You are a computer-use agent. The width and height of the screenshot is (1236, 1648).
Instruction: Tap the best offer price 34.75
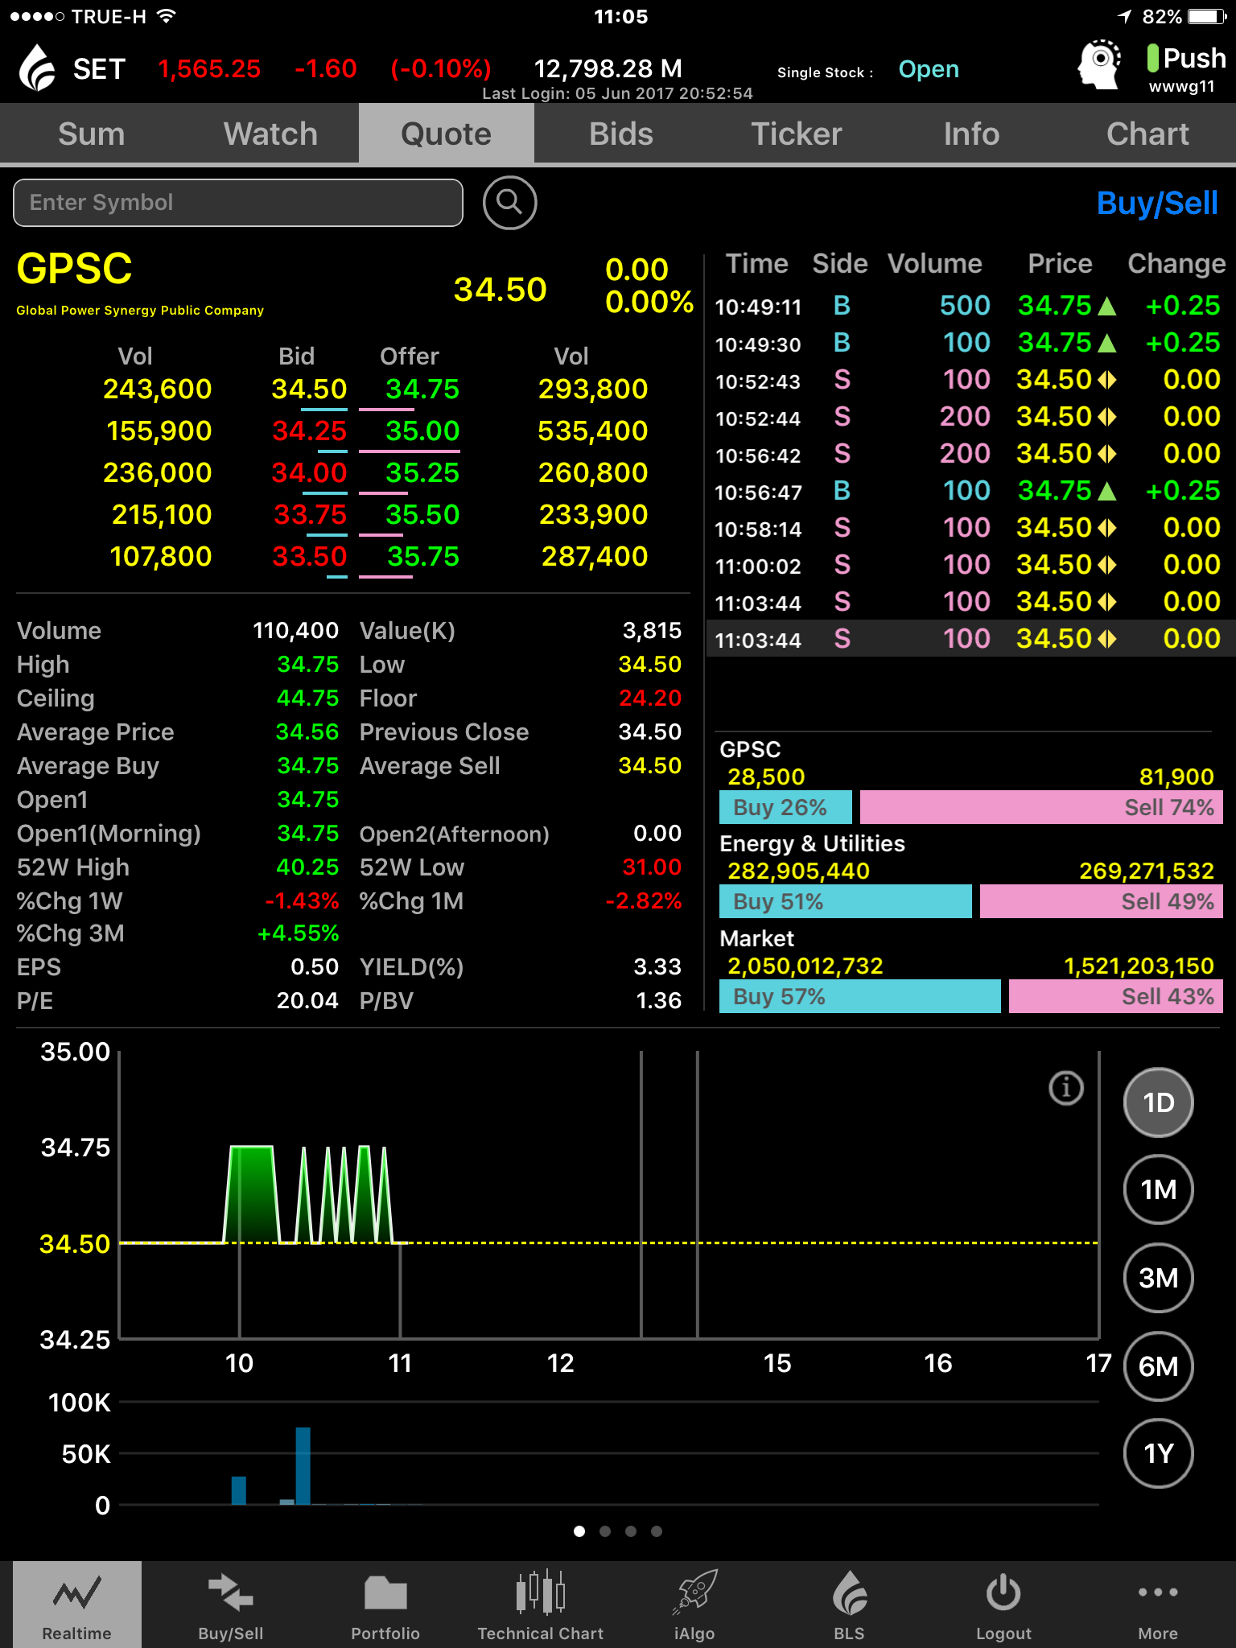422,389
